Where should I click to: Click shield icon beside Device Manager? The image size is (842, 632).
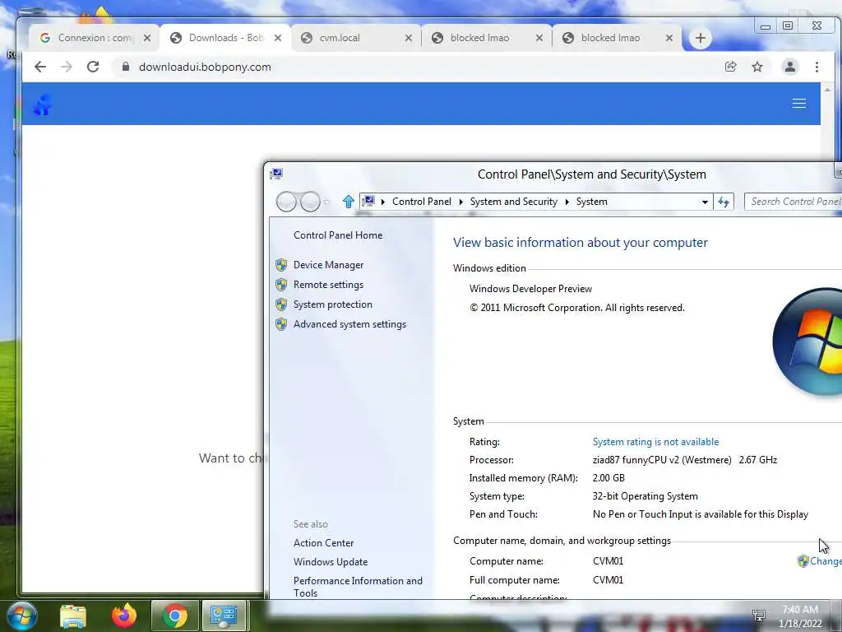pos(281,265)
